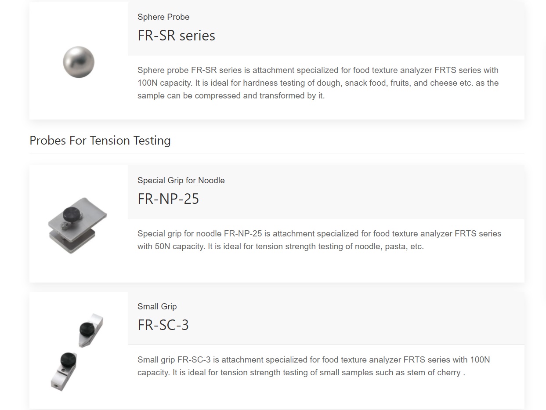Select the Sphere Probe label
Screen dimensions: 546x410
click(163, 17)
